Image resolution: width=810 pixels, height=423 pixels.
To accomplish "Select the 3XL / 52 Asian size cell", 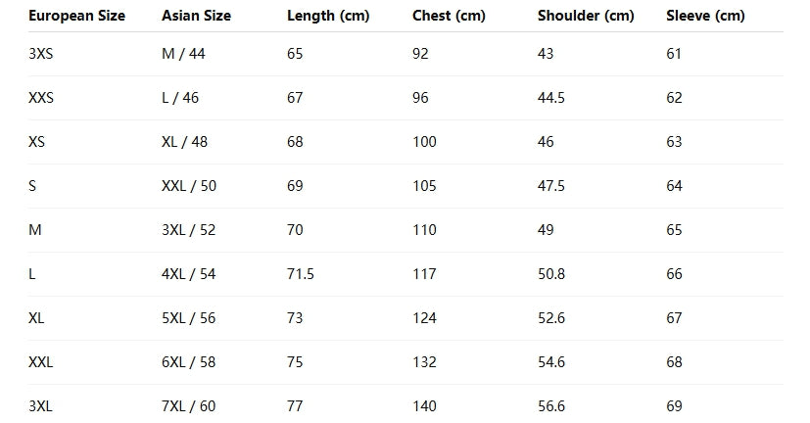I will click(189, 230).
